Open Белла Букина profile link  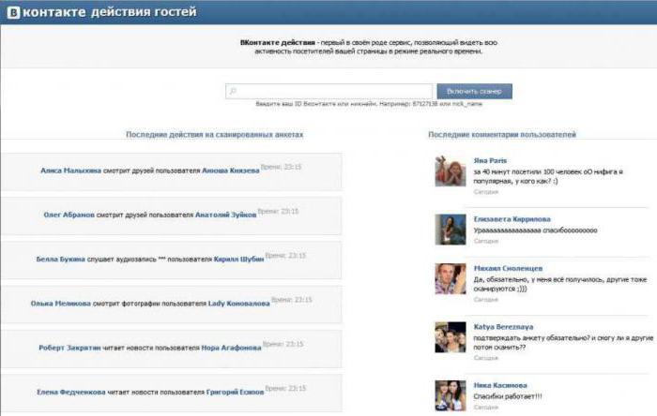(x=60, y=259)
